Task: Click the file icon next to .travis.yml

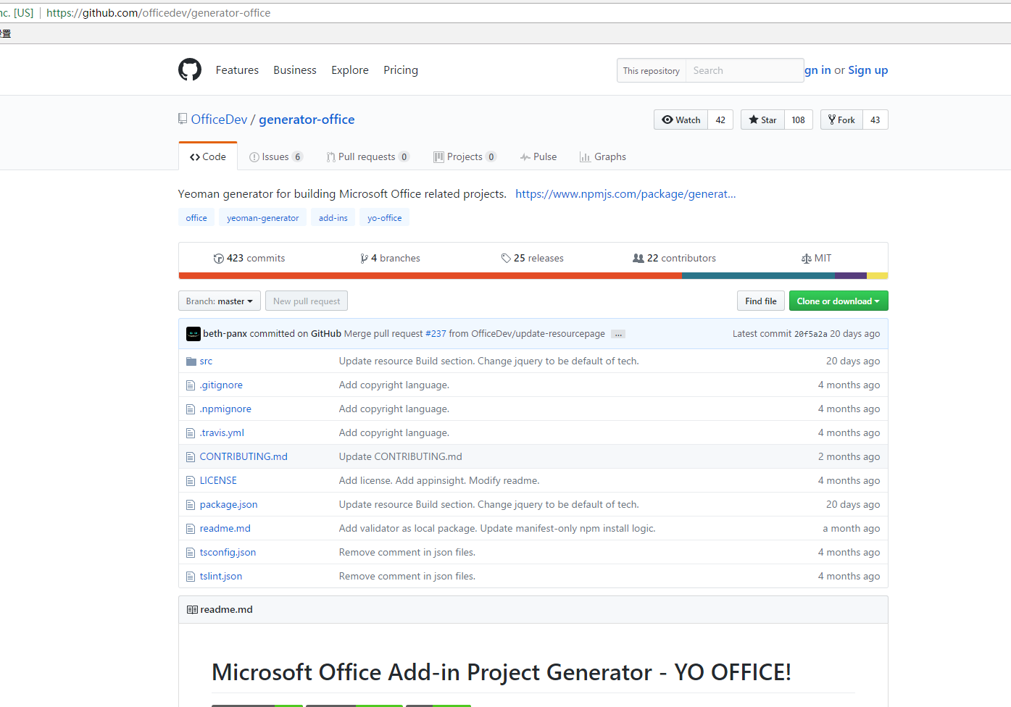Action: pos(191,433)
